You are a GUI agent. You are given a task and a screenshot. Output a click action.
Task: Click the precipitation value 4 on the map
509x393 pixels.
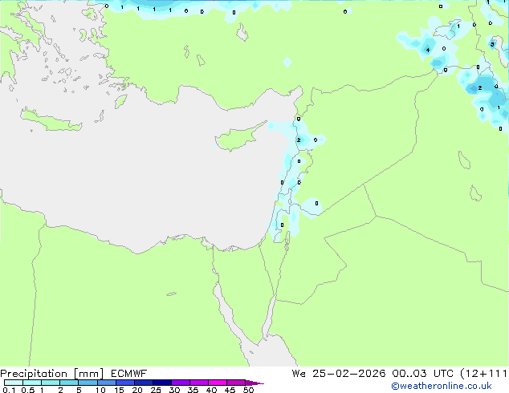point(428,50)
